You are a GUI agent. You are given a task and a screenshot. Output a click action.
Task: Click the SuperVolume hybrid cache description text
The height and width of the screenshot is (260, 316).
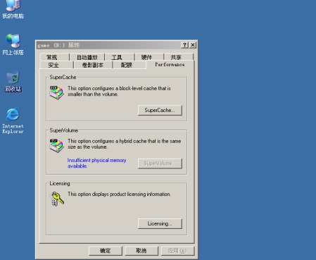click(x=125, y=144)
